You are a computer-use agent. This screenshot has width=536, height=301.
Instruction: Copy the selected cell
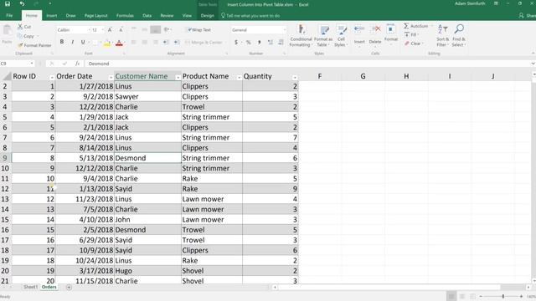pyautogui.click(x=26, y=36)
